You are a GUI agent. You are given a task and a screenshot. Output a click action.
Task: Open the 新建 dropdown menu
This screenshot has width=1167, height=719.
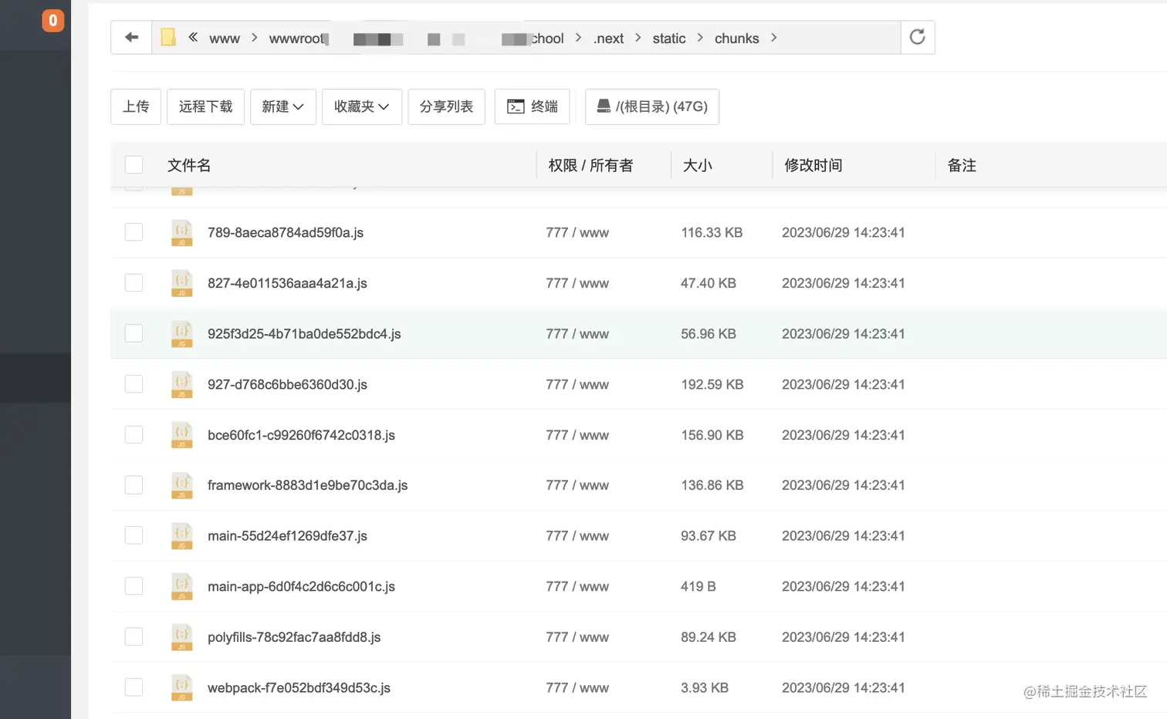pyautogui.click(x=282, y=106)
